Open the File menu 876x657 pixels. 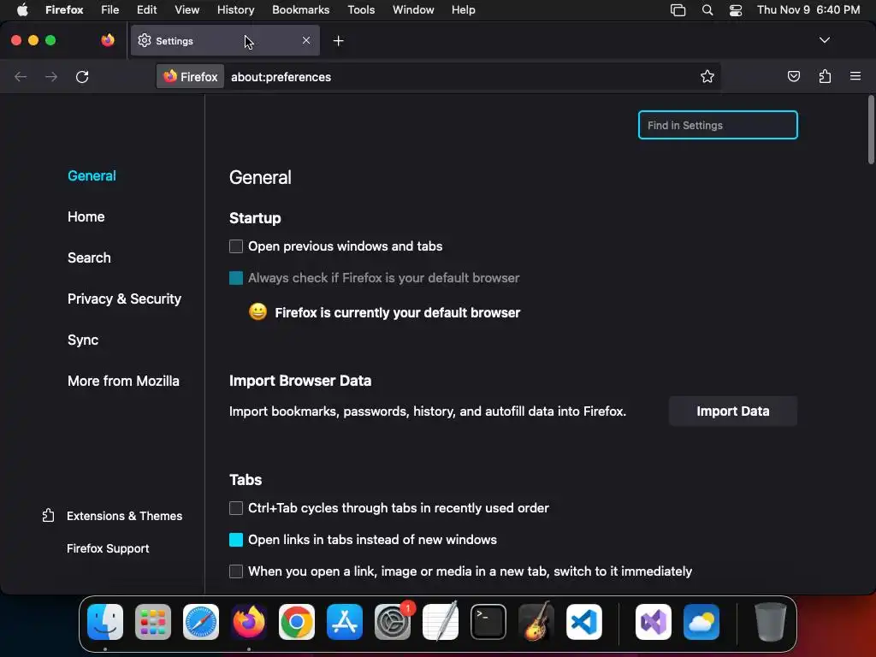(110, 9)
